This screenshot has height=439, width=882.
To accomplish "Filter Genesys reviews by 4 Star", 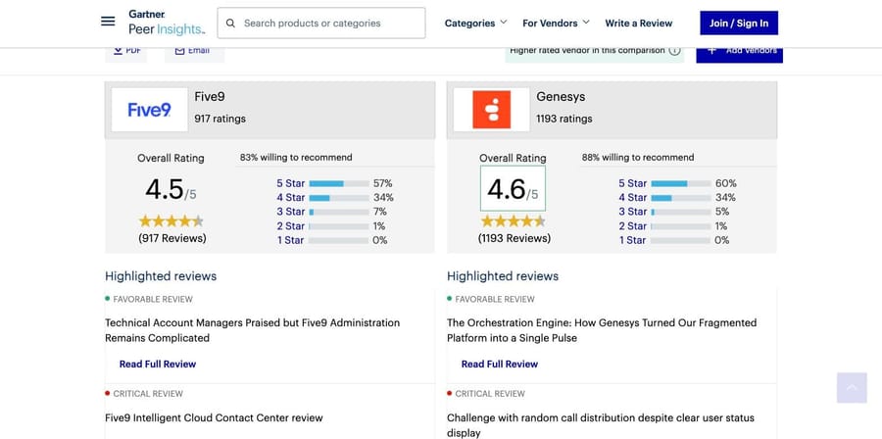I will pyautogui.click(x=633, y=197).
